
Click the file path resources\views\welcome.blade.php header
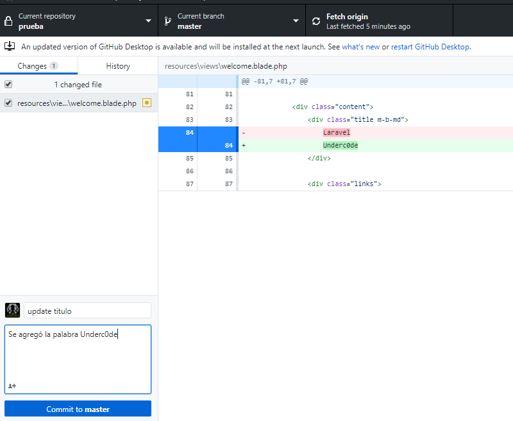point(226,66)
